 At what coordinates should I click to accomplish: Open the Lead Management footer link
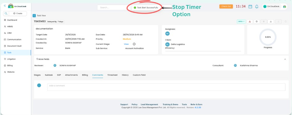tap(149, 105)
